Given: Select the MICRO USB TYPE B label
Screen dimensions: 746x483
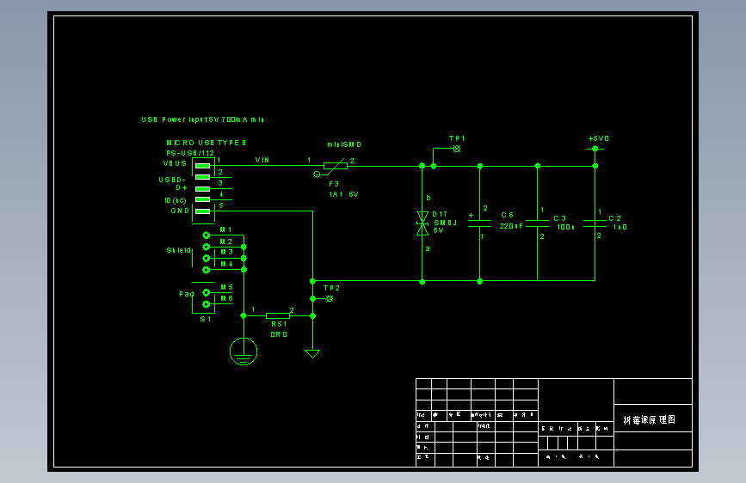Looking at the screenshot, I should [x=206, y=143].
